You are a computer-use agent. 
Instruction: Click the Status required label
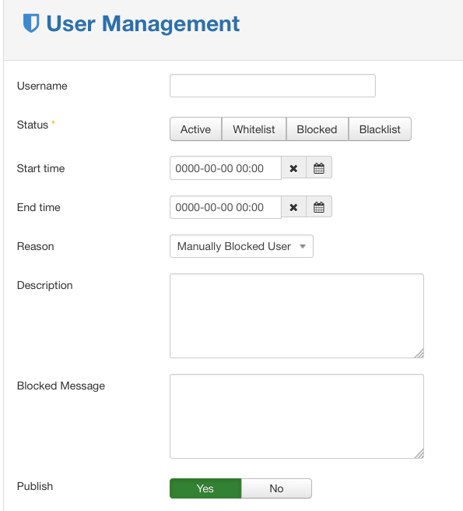pyautogui.click(x=36, y=125)
